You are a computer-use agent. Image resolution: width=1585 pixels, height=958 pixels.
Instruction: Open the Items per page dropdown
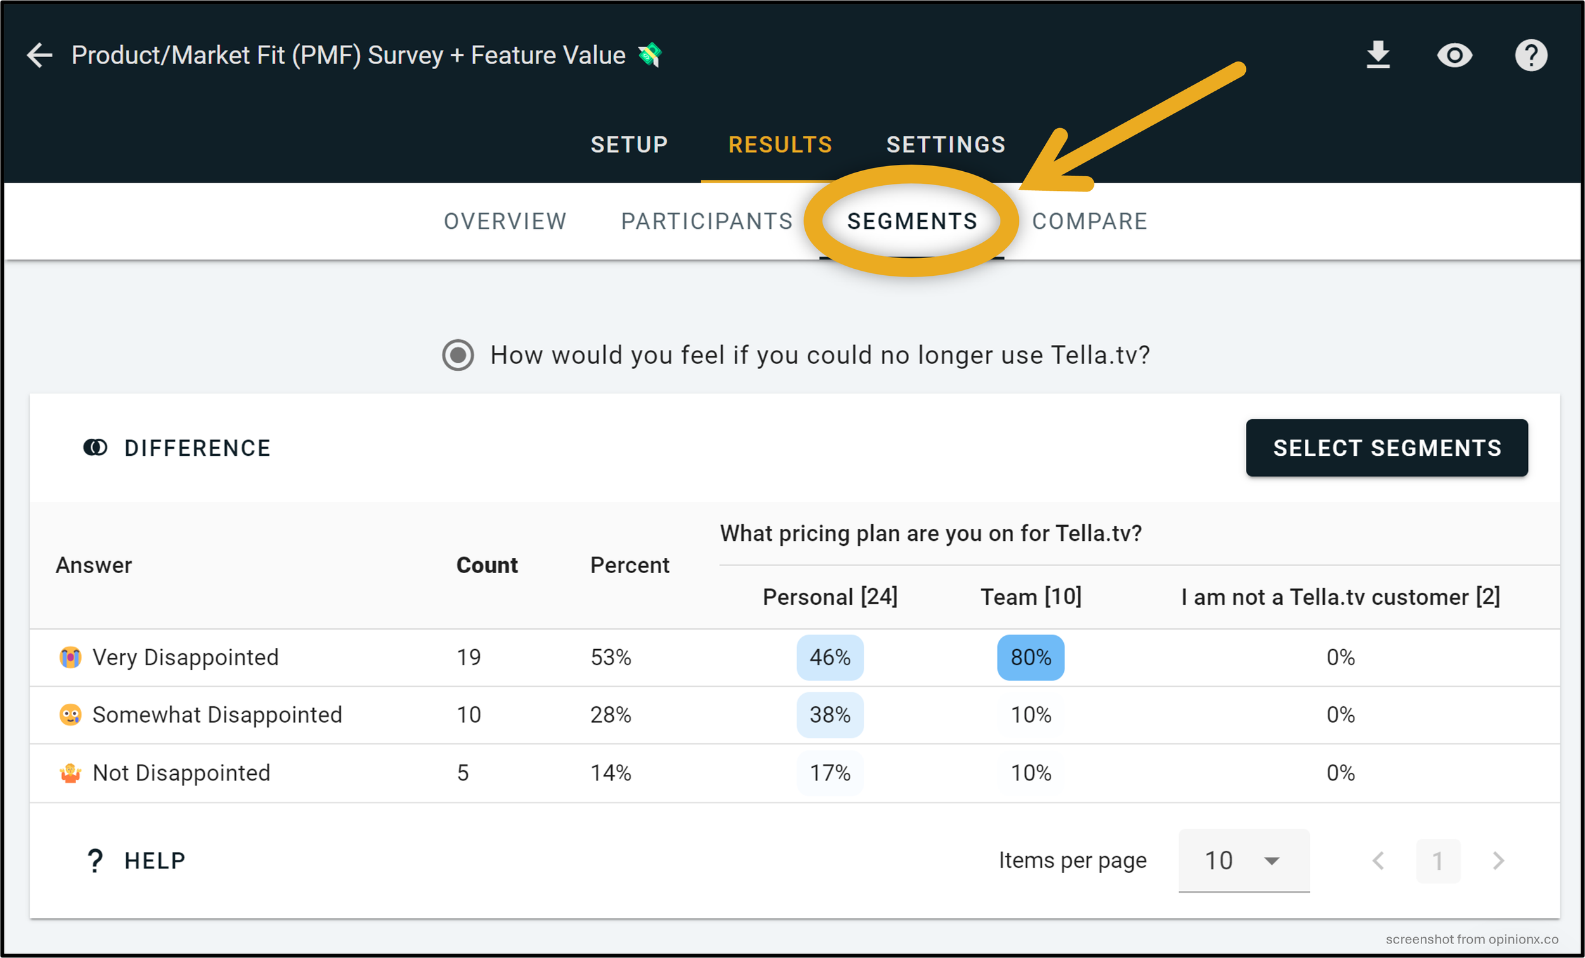tap(1243, 860)
